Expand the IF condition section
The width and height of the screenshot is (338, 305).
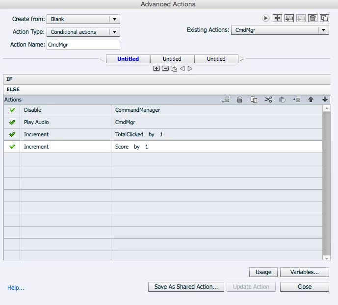167,79
